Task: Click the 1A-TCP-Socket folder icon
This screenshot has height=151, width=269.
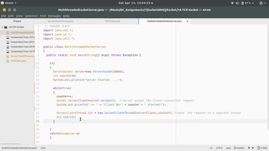Action: (5, 27)
